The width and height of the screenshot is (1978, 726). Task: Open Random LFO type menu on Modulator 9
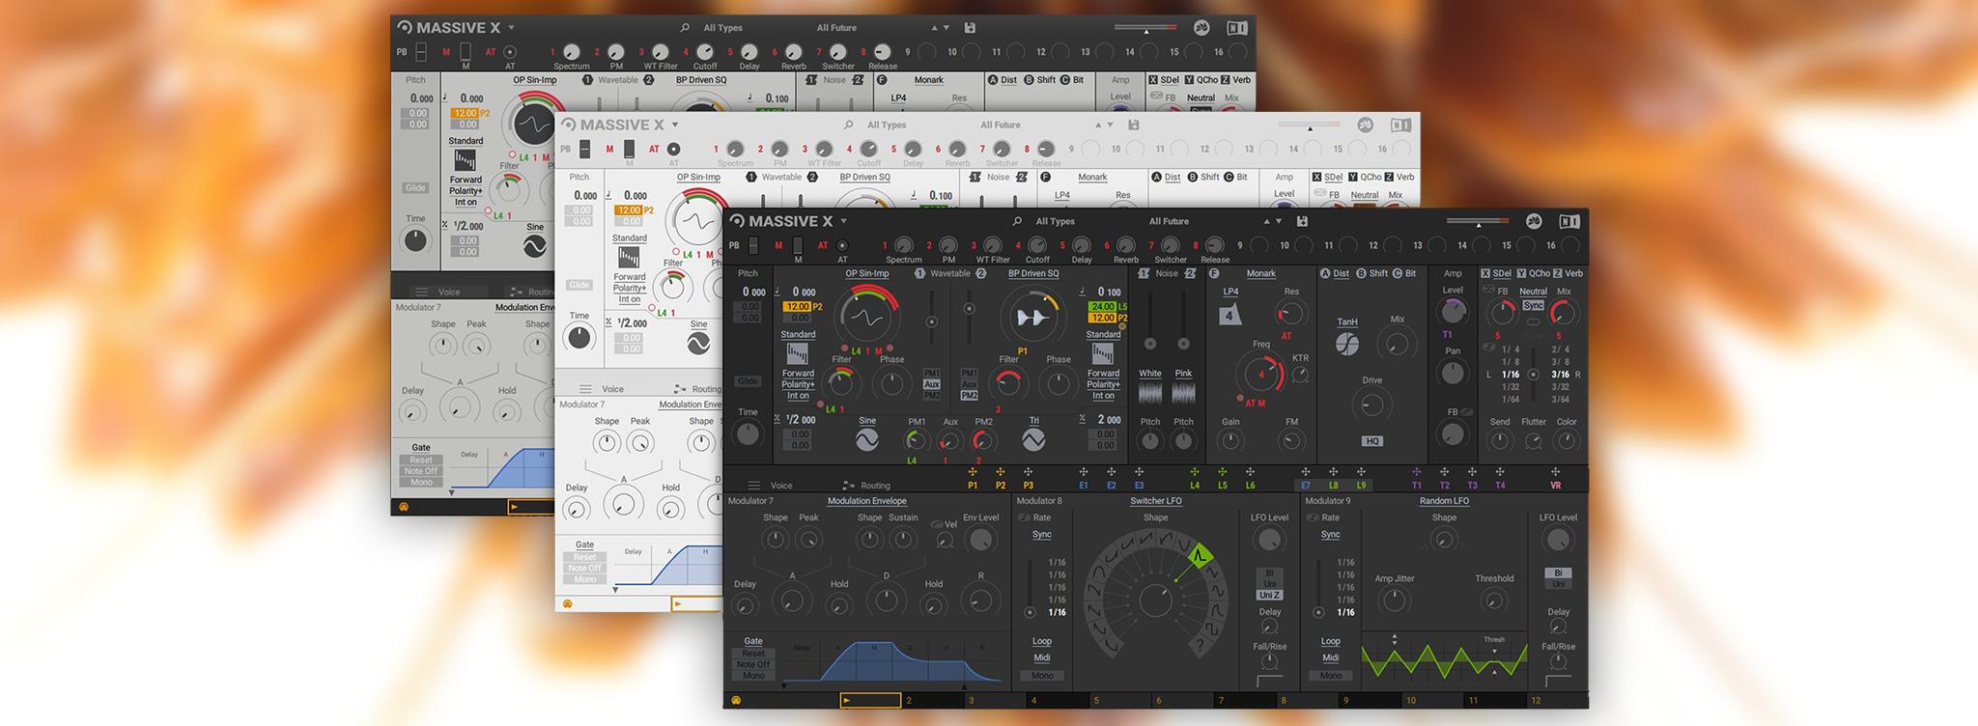pyautogui.click(x=1444, y=501)
